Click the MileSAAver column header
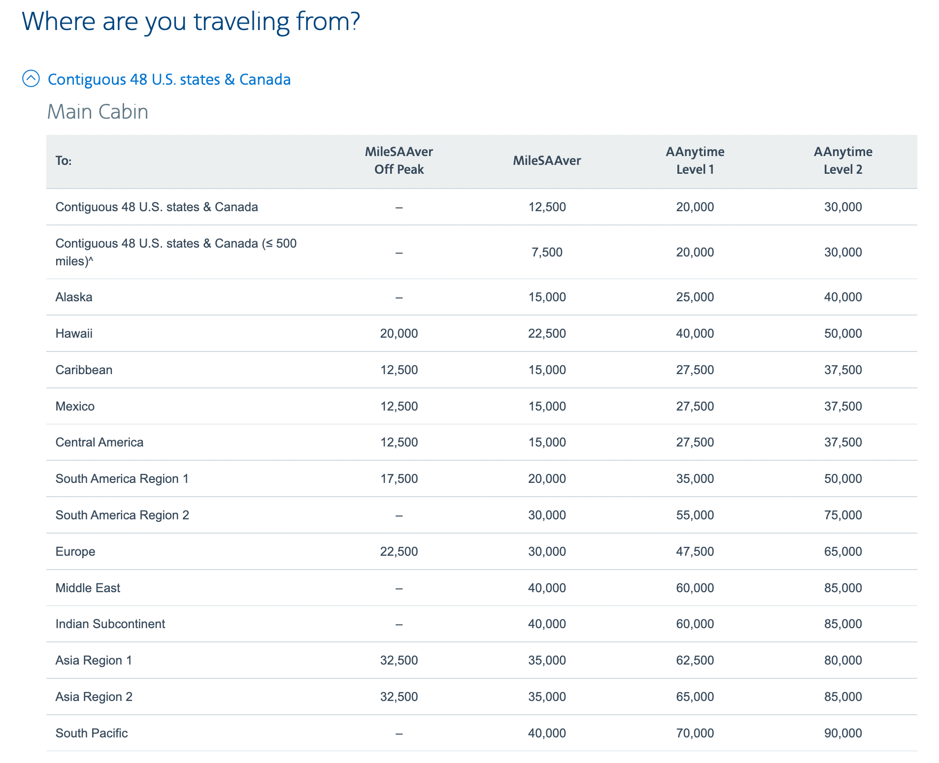Image resolution: width=939 pixels, height=763 pixels. tap(547, 160)
